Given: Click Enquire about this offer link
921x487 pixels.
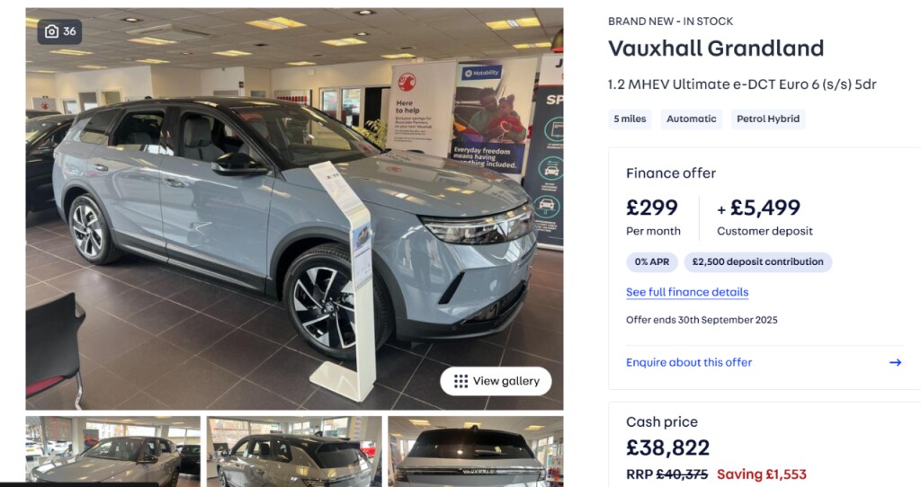Looking at the screenshot, I should coord(689,363).
